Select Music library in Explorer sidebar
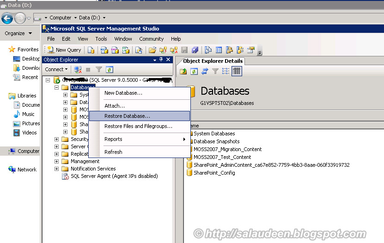This screenshot has width=384, height=243. 28,114
